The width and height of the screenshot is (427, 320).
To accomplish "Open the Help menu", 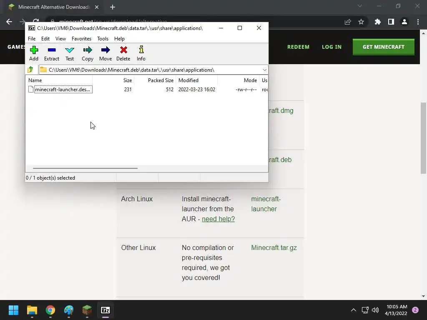I will click(x=119, y=39).
